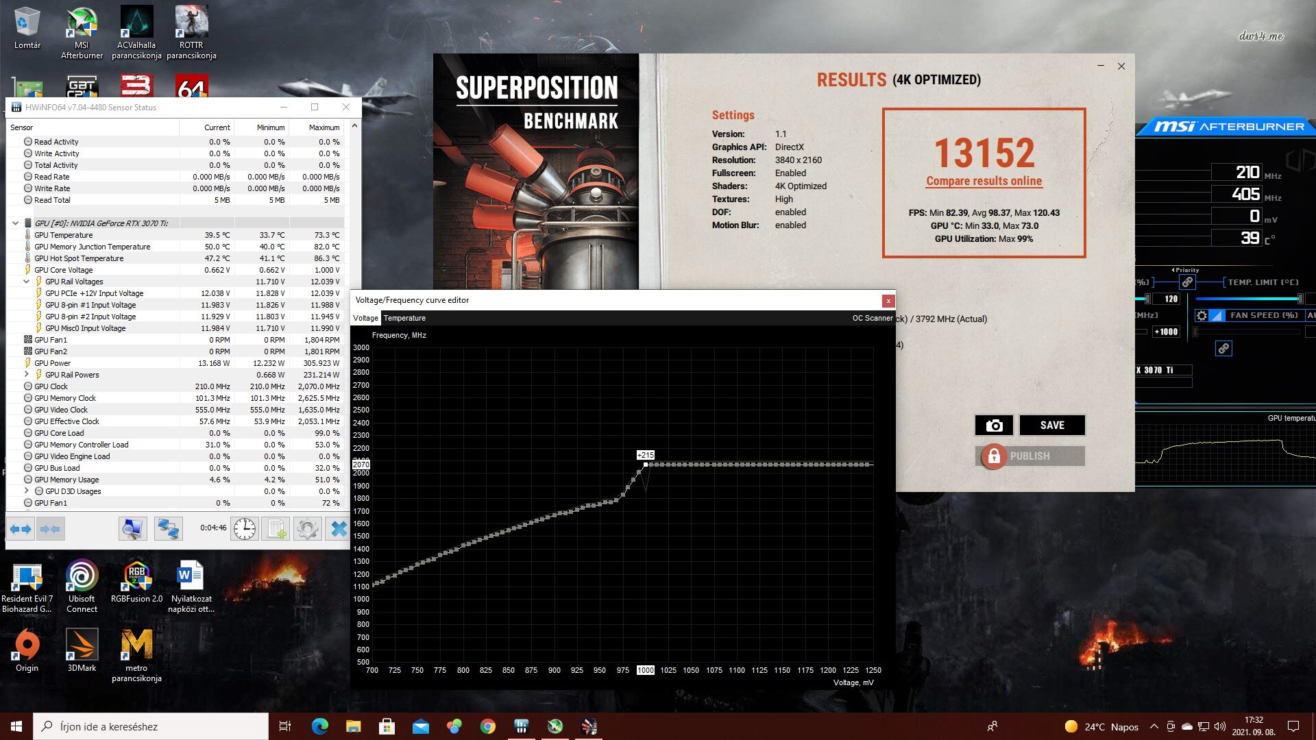Collapse the GPU RTX 3070 Ti sensor group

[15, 223]
